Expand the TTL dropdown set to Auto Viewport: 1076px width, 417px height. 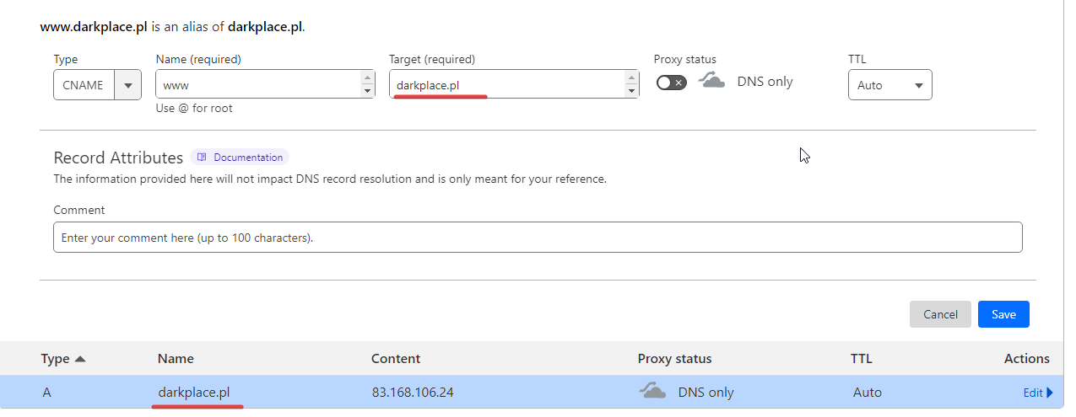click(x=889, y=85)
